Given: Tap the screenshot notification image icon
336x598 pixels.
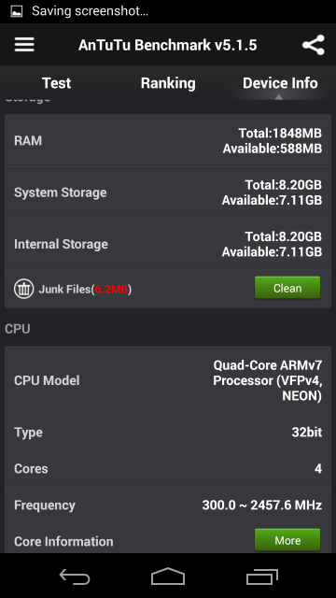Looking at the screenshot, I should pyautogui.click(x=16, y=11).
